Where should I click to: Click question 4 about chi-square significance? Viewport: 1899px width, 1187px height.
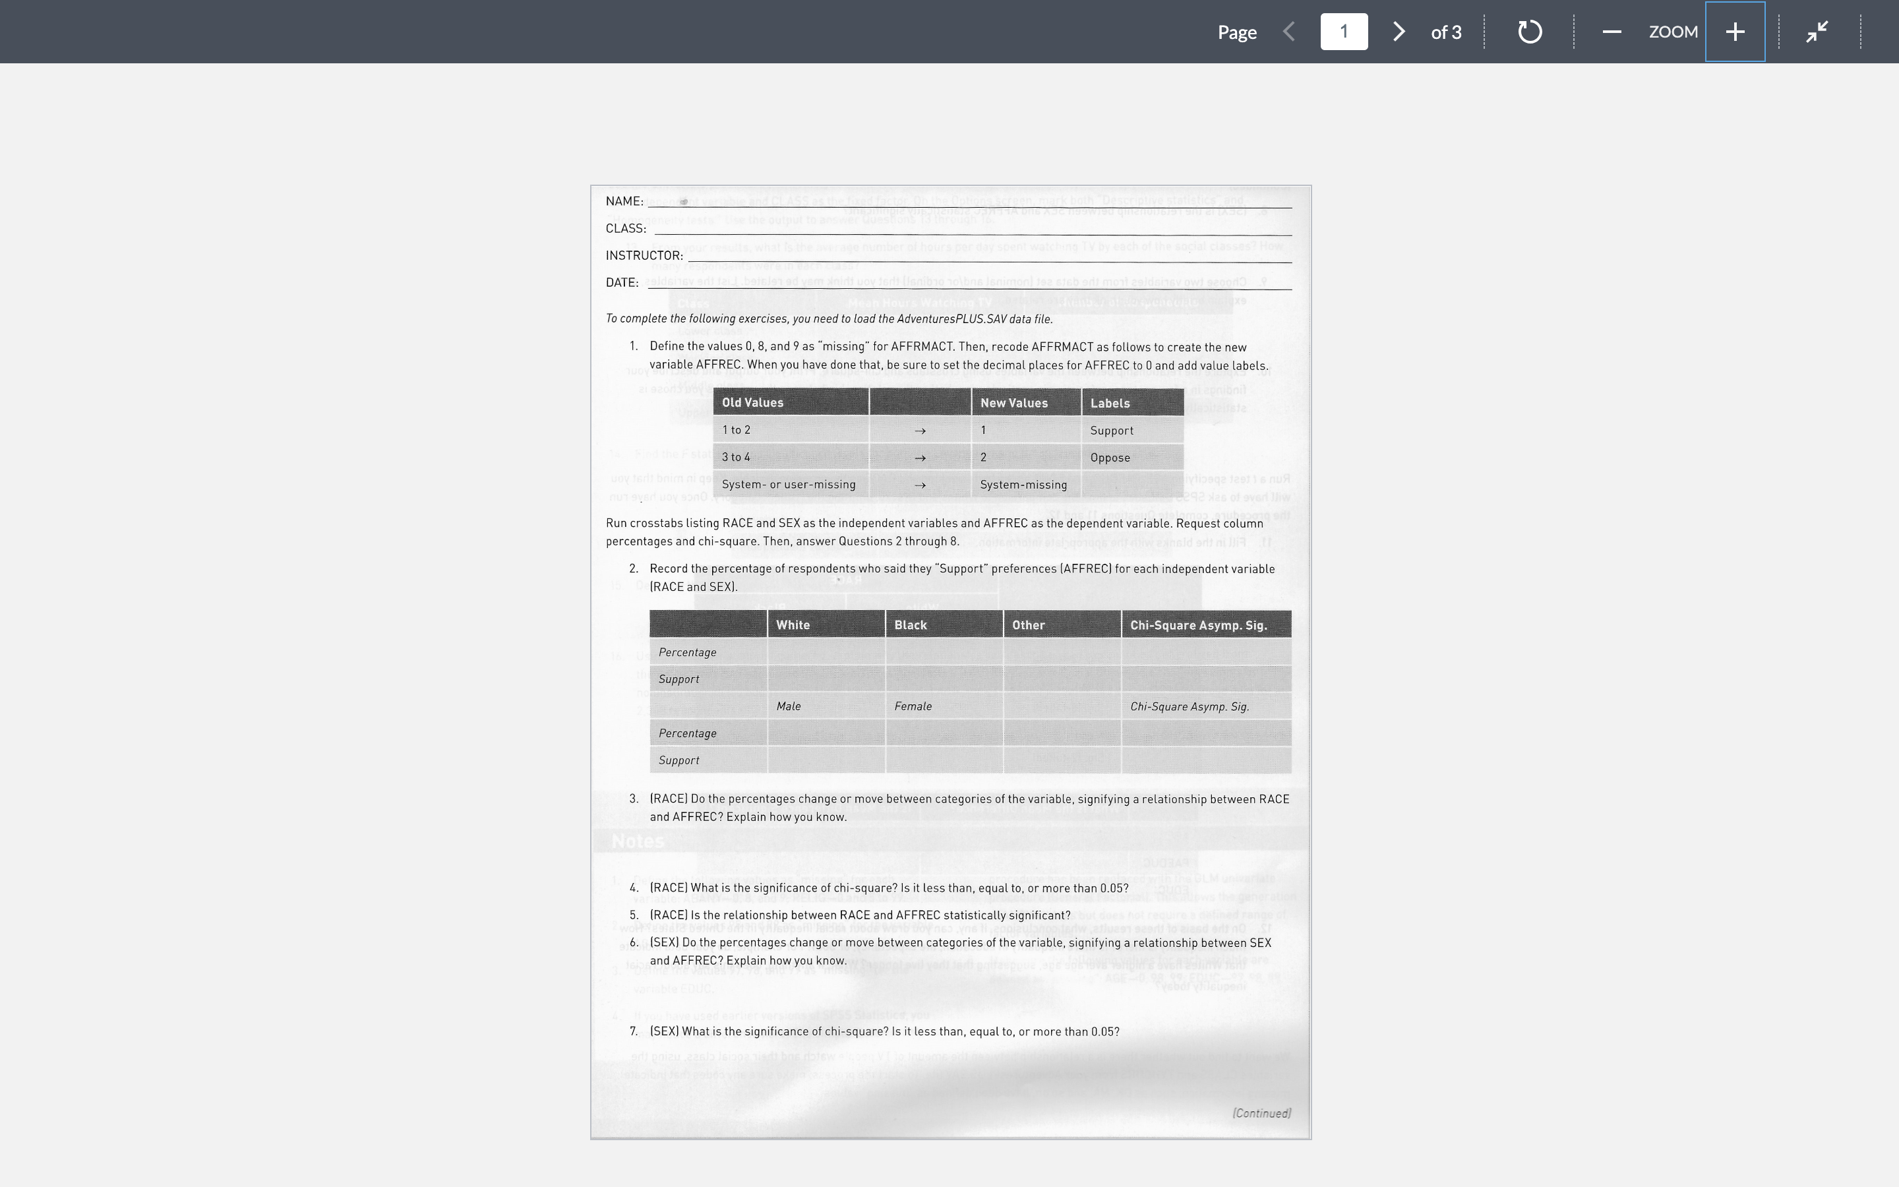(x=888, y=888)
